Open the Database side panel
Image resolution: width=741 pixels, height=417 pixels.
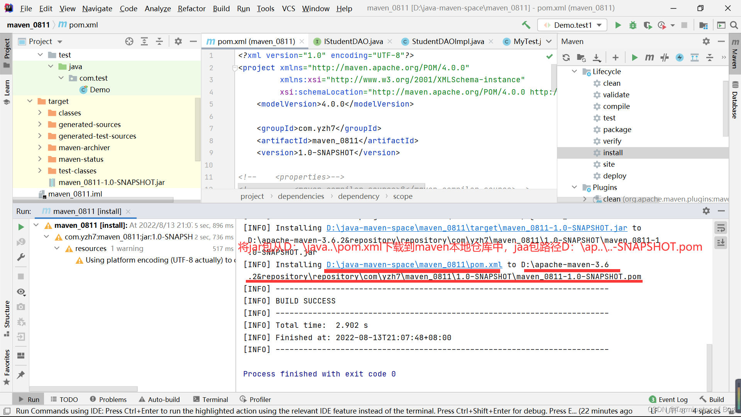click(735, 100)
